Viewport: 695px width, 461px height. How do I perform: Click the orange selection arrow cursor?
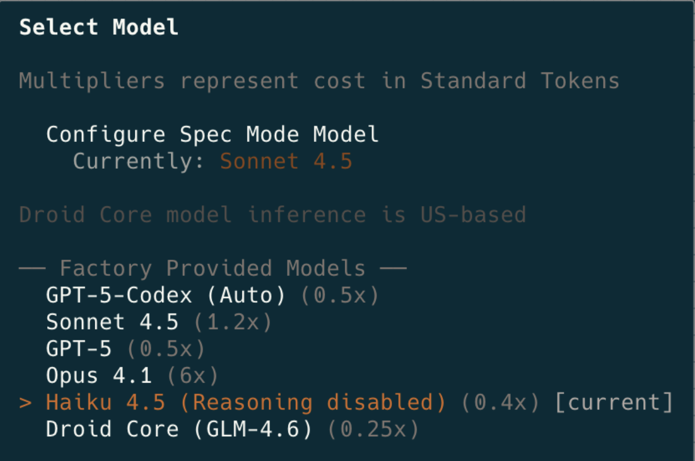[x=25, y=403]
